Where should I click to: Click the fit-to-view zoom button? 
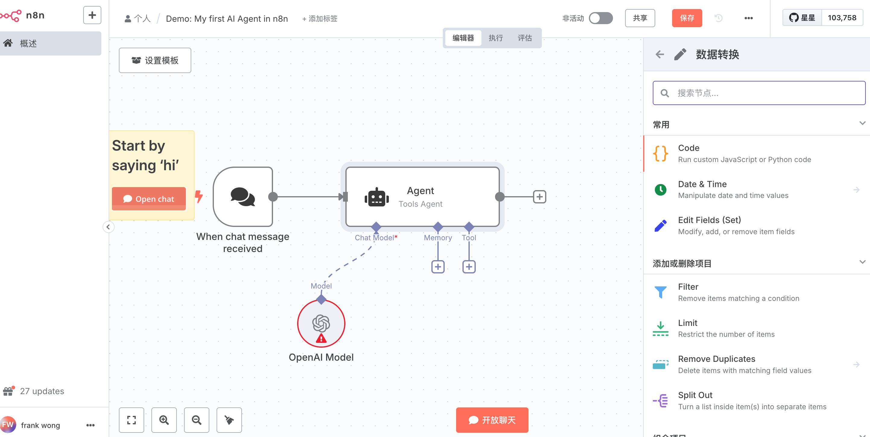click(132, 420)
